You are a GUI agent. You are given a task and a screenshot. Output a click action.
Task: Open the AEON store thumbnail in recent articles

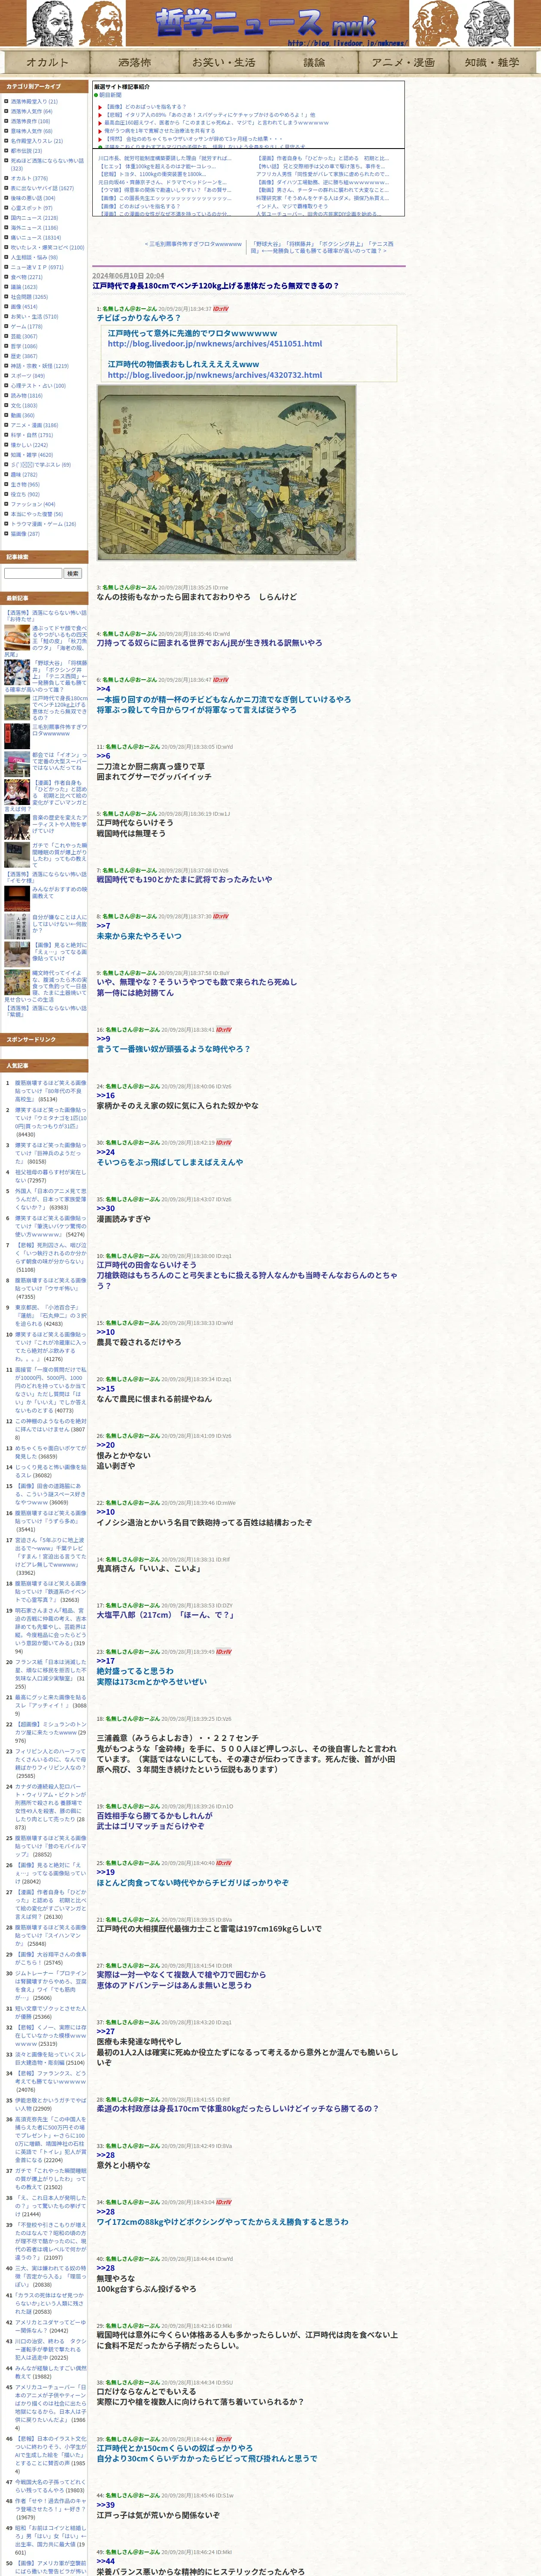tap(17, 765)
